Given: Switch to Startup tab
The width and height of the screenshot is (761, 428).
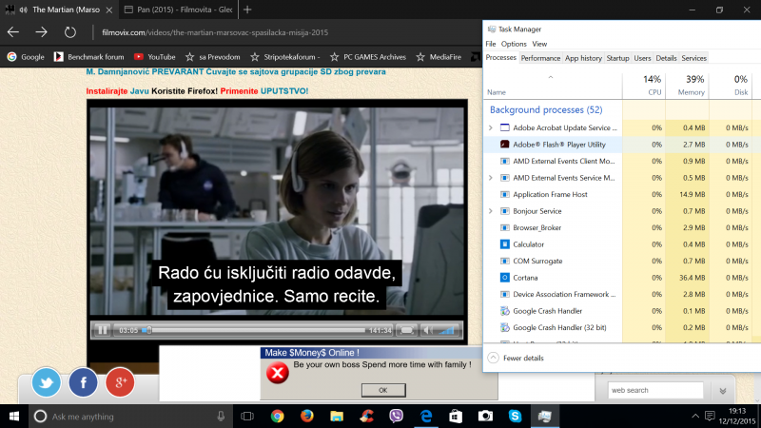Looking at the screenshot, I should [617, 58].
